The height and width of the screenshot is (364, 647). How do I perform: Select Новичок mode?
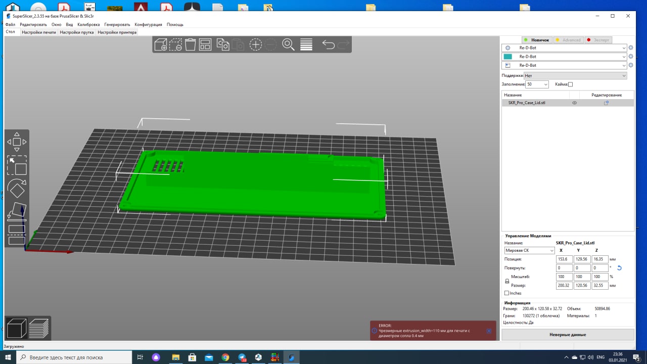(536, 40)
